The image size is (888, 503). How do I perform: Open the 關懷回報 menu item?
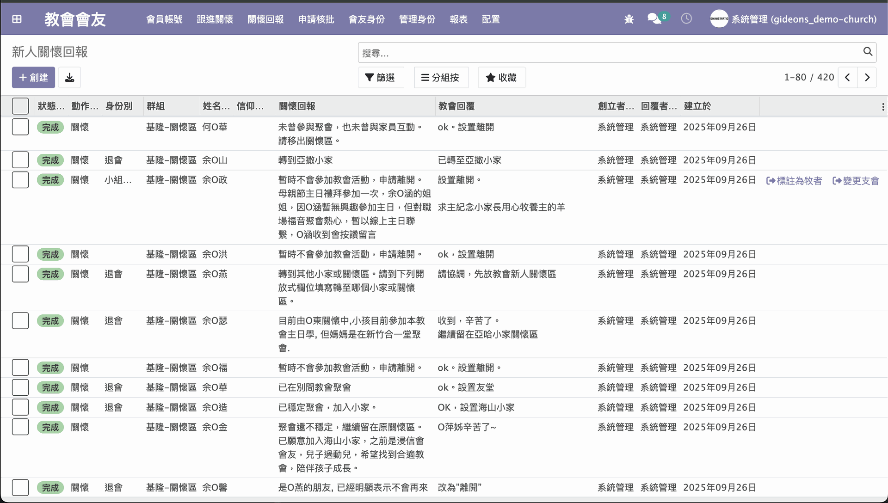[265, 19]
